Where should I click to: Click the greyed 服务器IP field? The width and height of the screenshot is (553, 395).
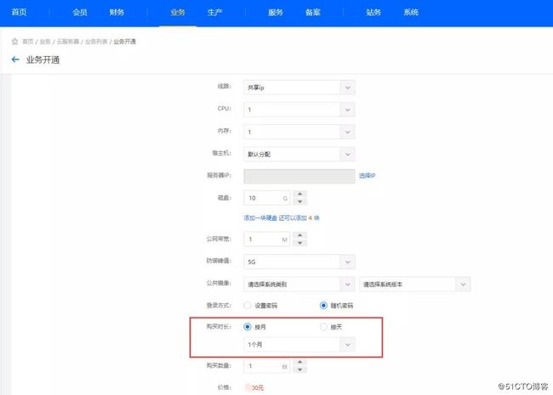(x=299, y=176)
